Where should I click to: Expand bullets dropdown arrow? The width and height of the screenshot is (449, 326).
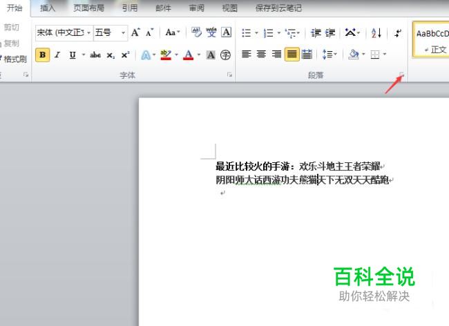[x=256, y=33]
